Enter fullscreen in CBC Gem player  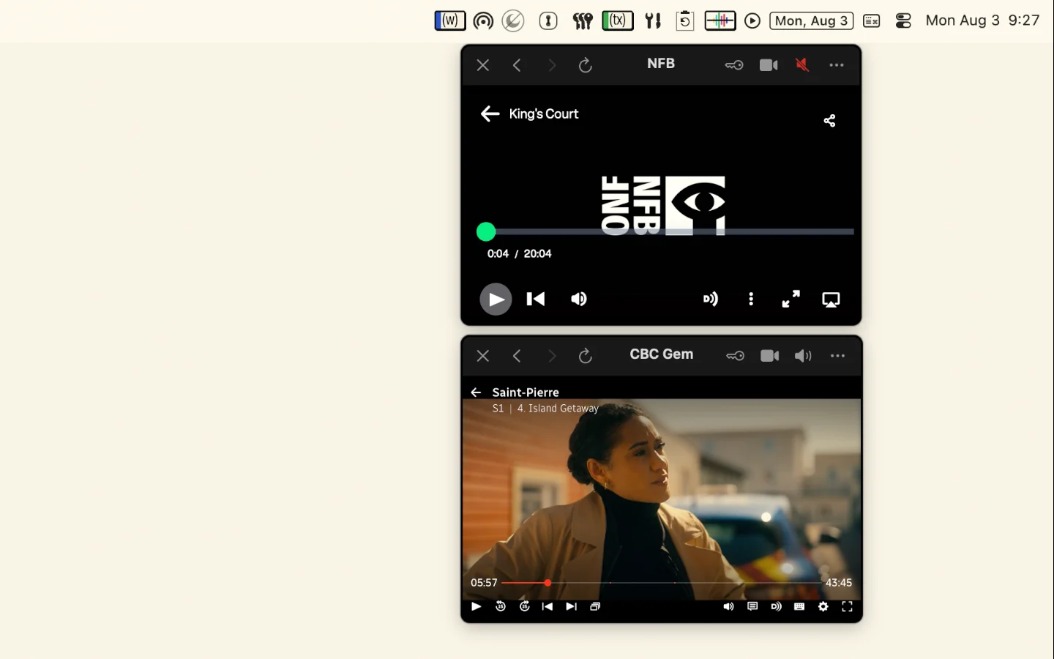847,606
